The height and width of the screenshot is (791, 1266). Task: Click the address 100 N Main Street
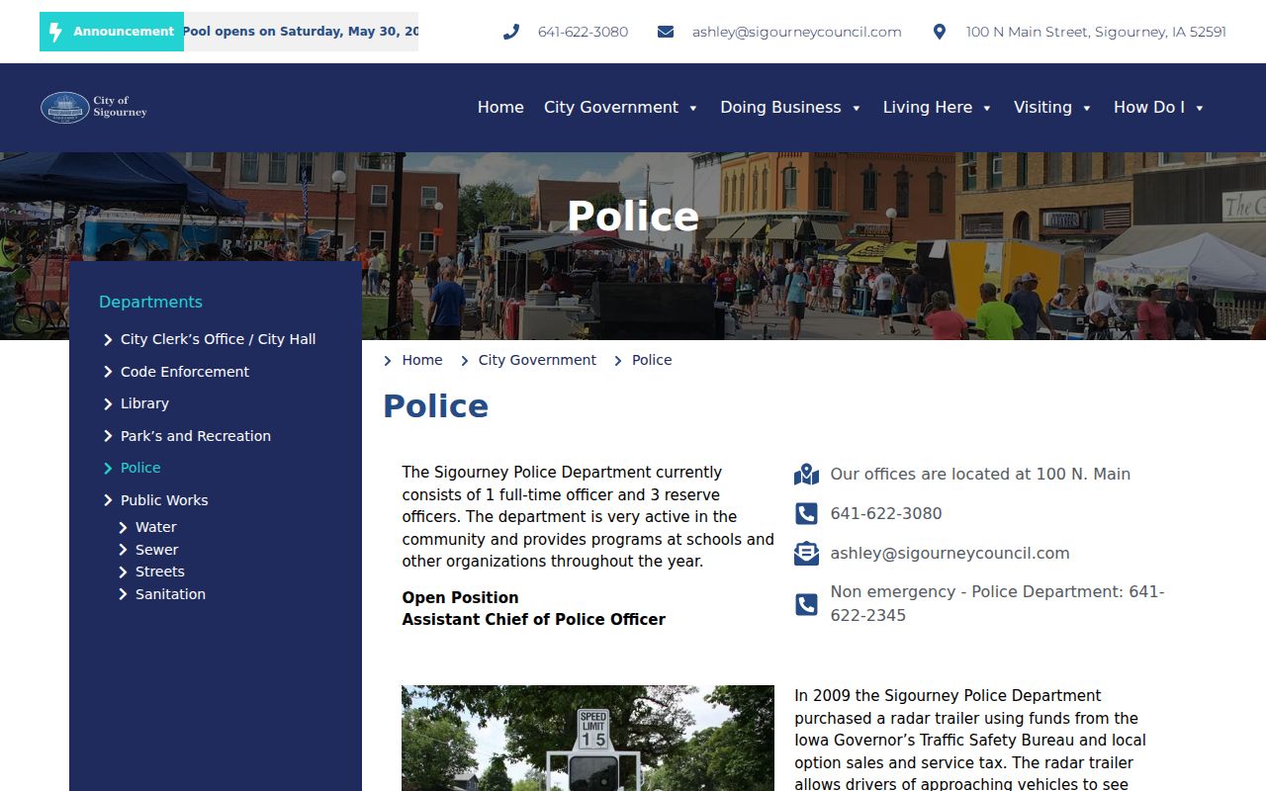pyautogui.click(x=1096, y=32)
